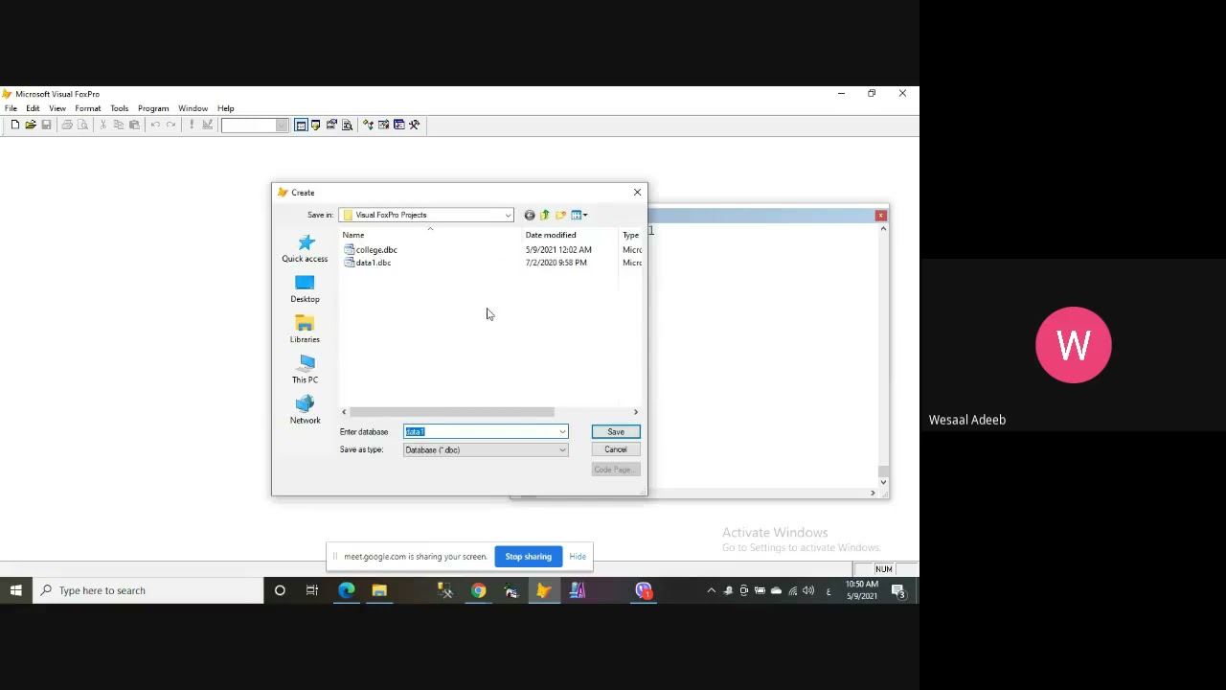1226x690 pixels.
Task: Click the Save toolbar icon
Action: pyautogui.click(x=46, y=125)
